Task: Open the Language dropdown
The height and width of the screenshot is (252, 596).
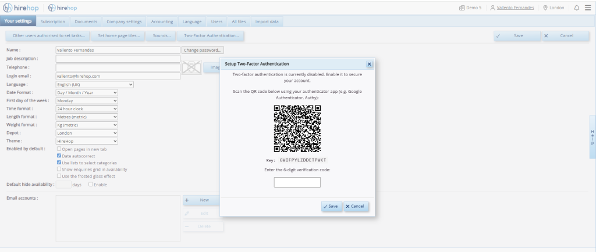Action: (95, 85)
